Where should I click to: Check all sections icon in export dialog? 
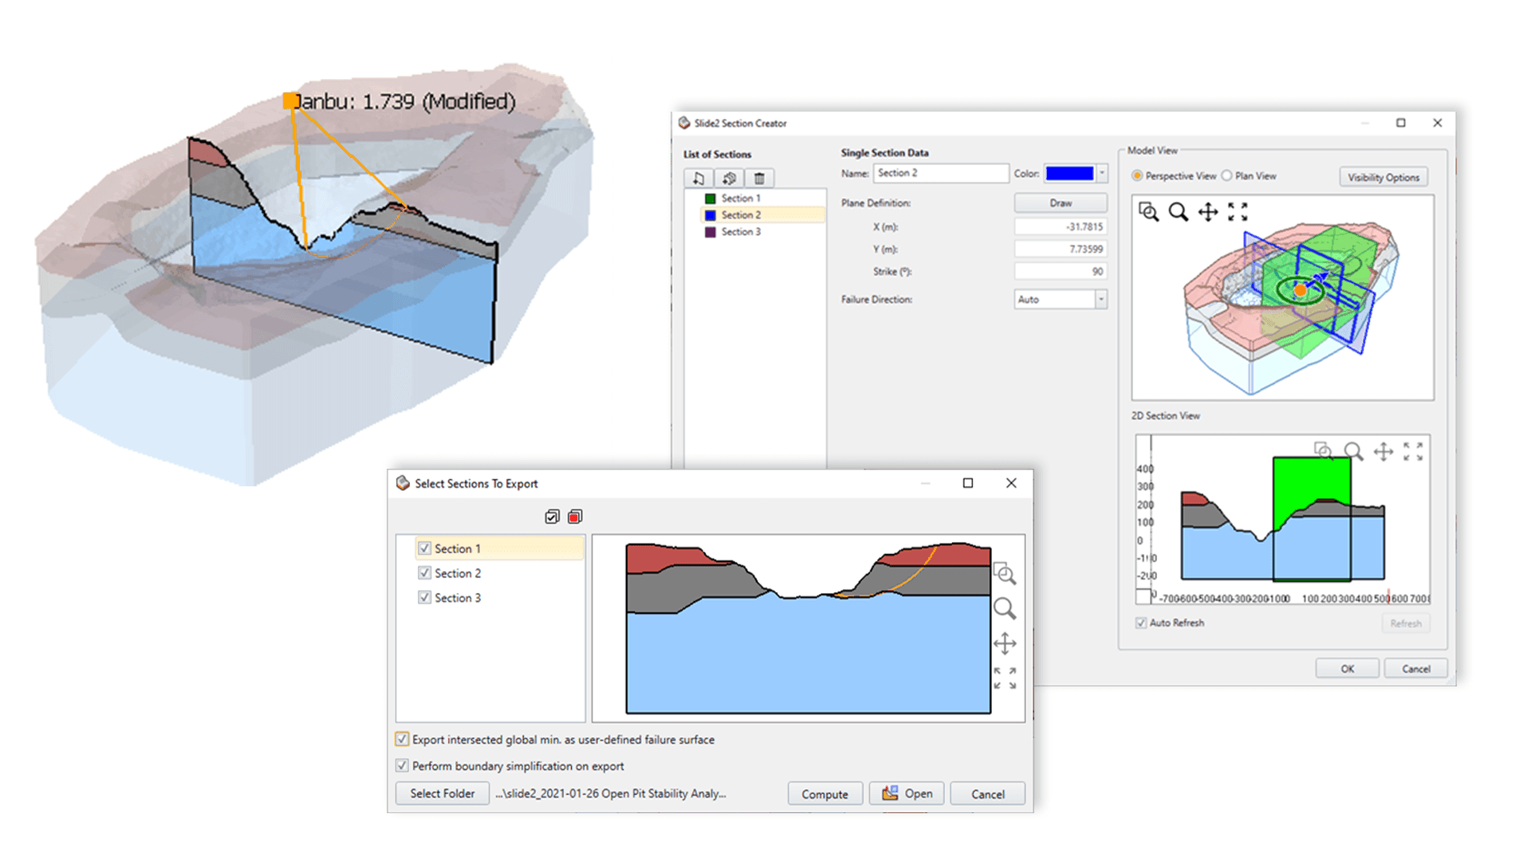(x=552, y=517)
